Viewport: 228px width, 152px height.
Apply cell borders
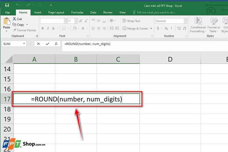tap(64, 28)
